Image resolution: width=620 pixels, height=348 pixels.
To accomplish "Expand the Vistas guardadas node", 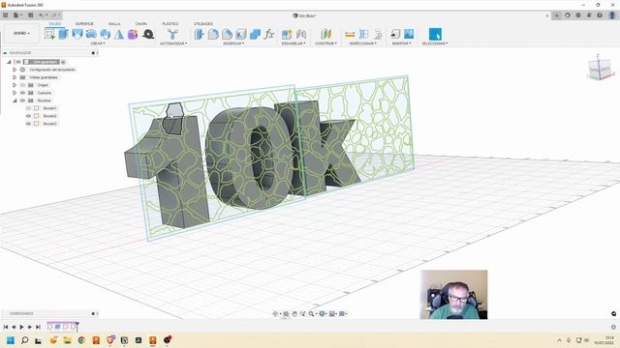I will tap(15, 77).
